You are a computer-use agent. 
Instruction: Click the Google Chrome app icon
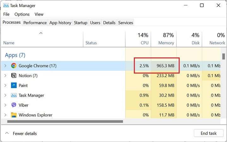coord(14,66)
